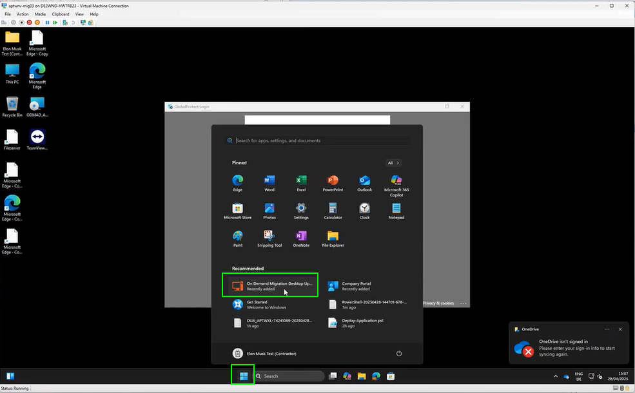Image resolution: width=635 pixels, height=393 pixels.
Task: Launch Photos from the pinned apps
Action: click(269, 211)
